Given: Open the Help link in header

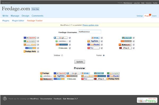Looking at the screenshot, I should tap(143, 3).
